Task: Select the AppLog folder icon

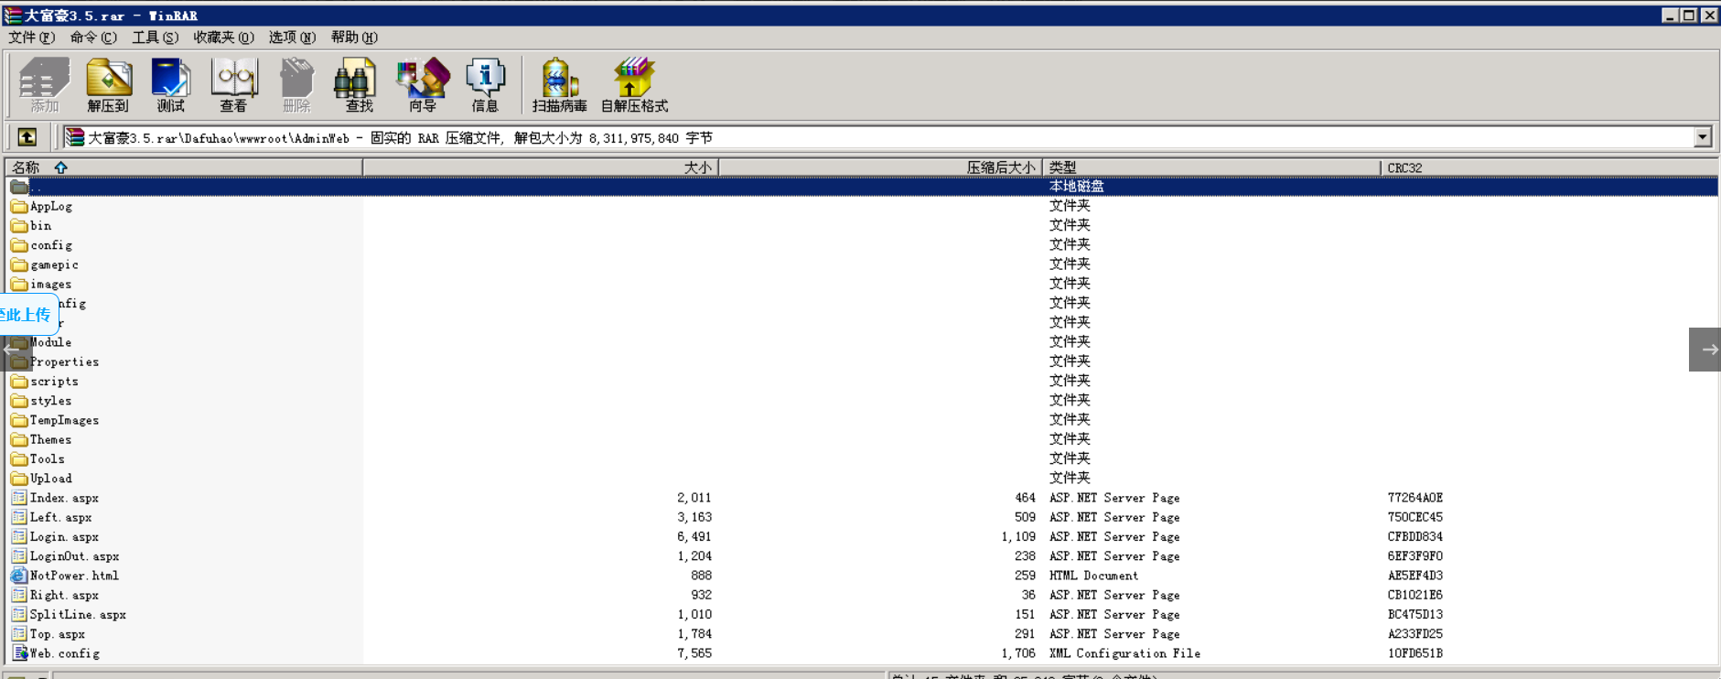Action: point(19,206)
